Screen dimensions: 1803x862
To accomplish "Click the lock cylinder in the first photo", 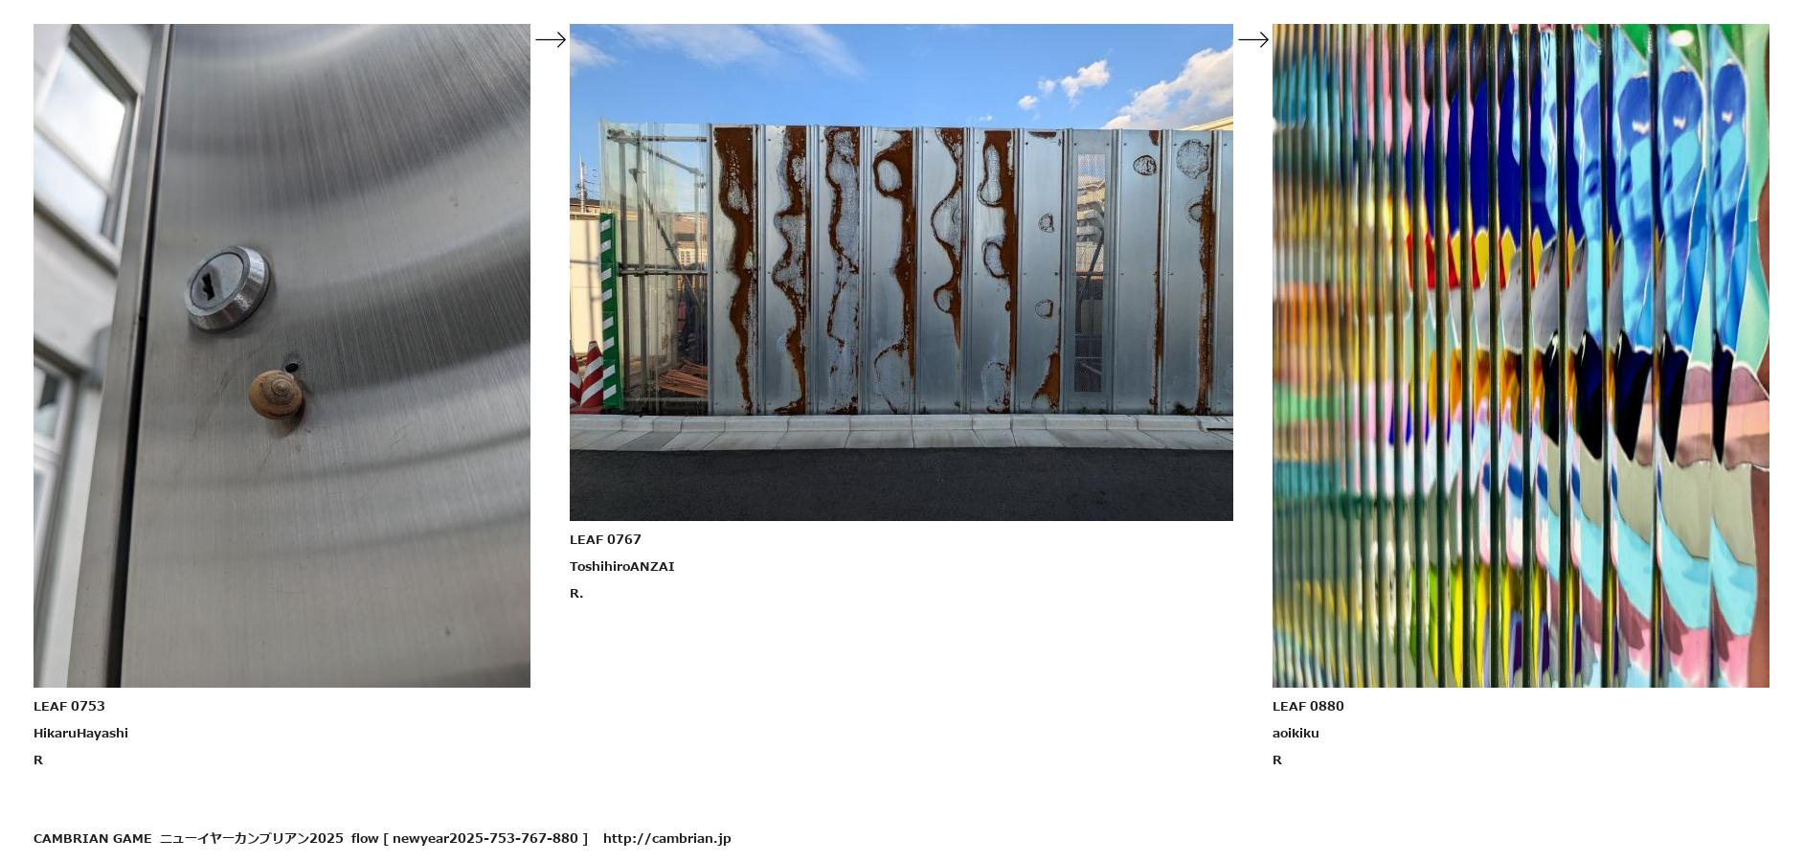I will tap(227, 288).
